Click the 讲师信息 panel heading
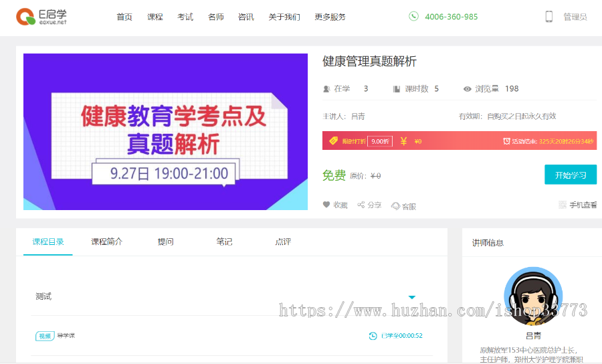This screenshot has height=364, width=602. (x=488, y=243)
